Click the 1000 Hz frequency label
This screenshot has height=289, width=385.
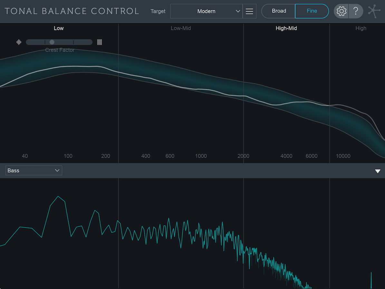click(201, 156)
